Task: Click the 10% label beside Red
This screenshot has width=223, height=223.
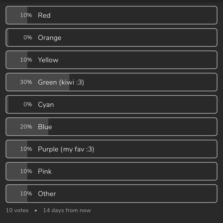Action: pyautogui.click(x=26, y=15)
